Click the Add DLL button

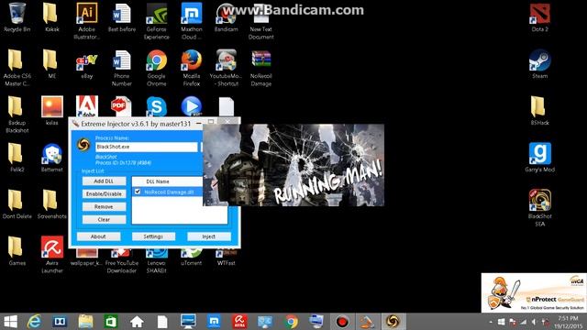tap(104, 181)
